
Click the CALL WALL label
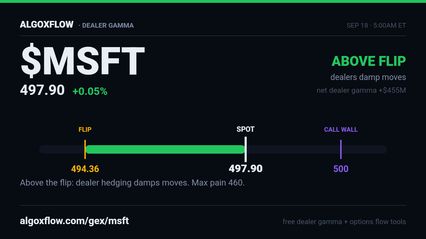click(341, 130)
